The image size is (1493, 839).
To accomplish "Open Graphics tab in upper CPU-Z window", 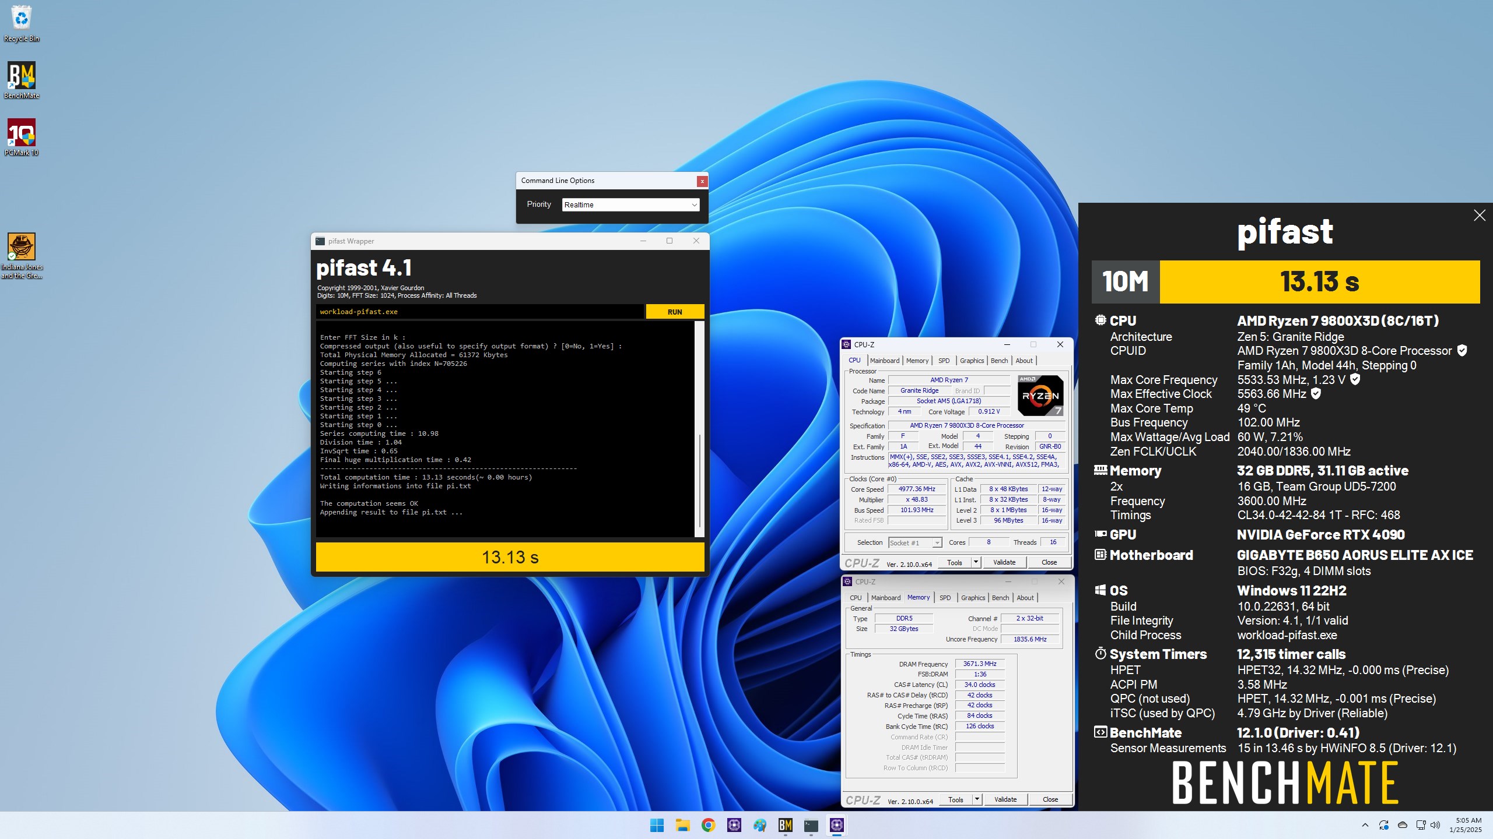I will 972,361.
